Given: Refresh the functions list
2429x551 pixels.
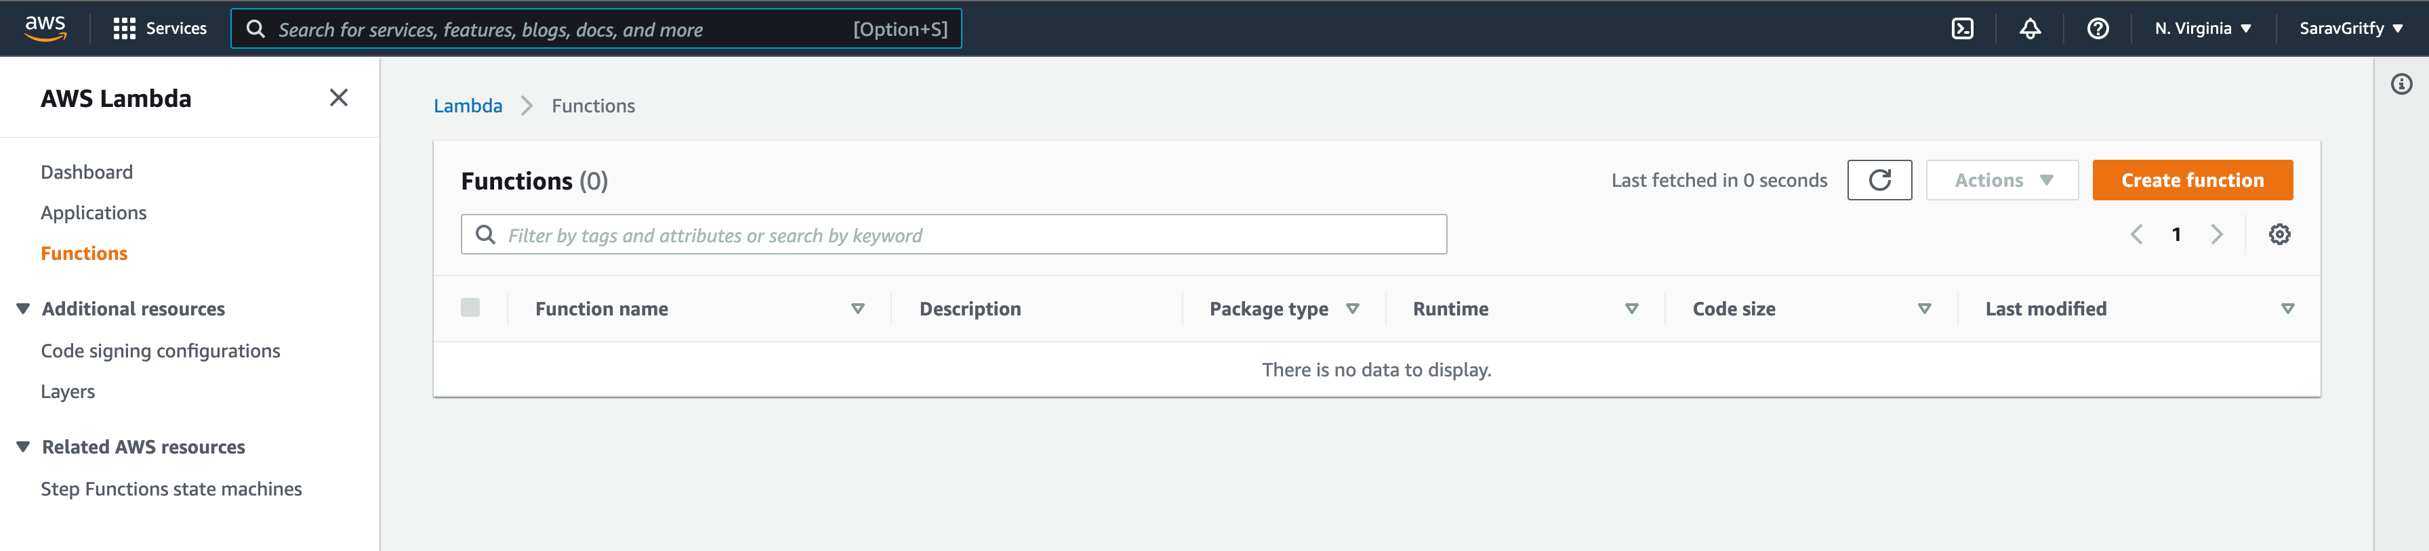Looking at the screenshot, I should (1878, 180).
